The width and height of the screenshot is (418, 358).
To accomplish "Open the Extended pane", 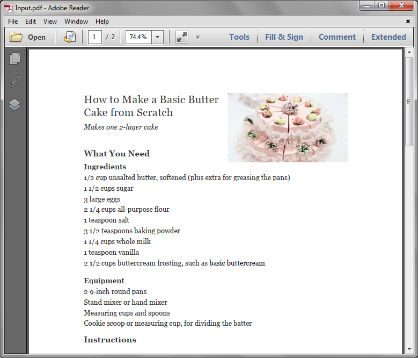I will [x=388, y=37].
